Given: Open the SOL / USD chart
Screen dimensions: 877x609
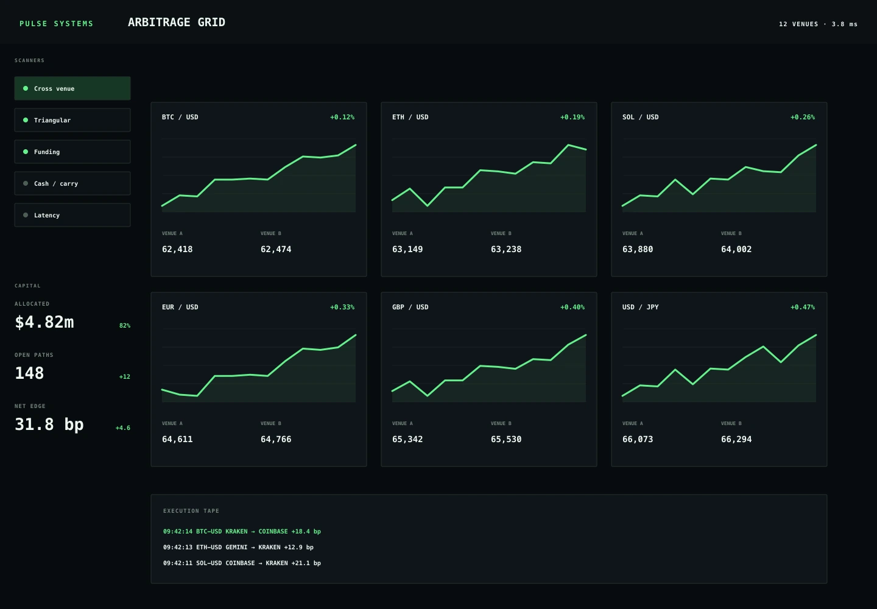Looking at the screenshot, I should click(x=719, y=176).
